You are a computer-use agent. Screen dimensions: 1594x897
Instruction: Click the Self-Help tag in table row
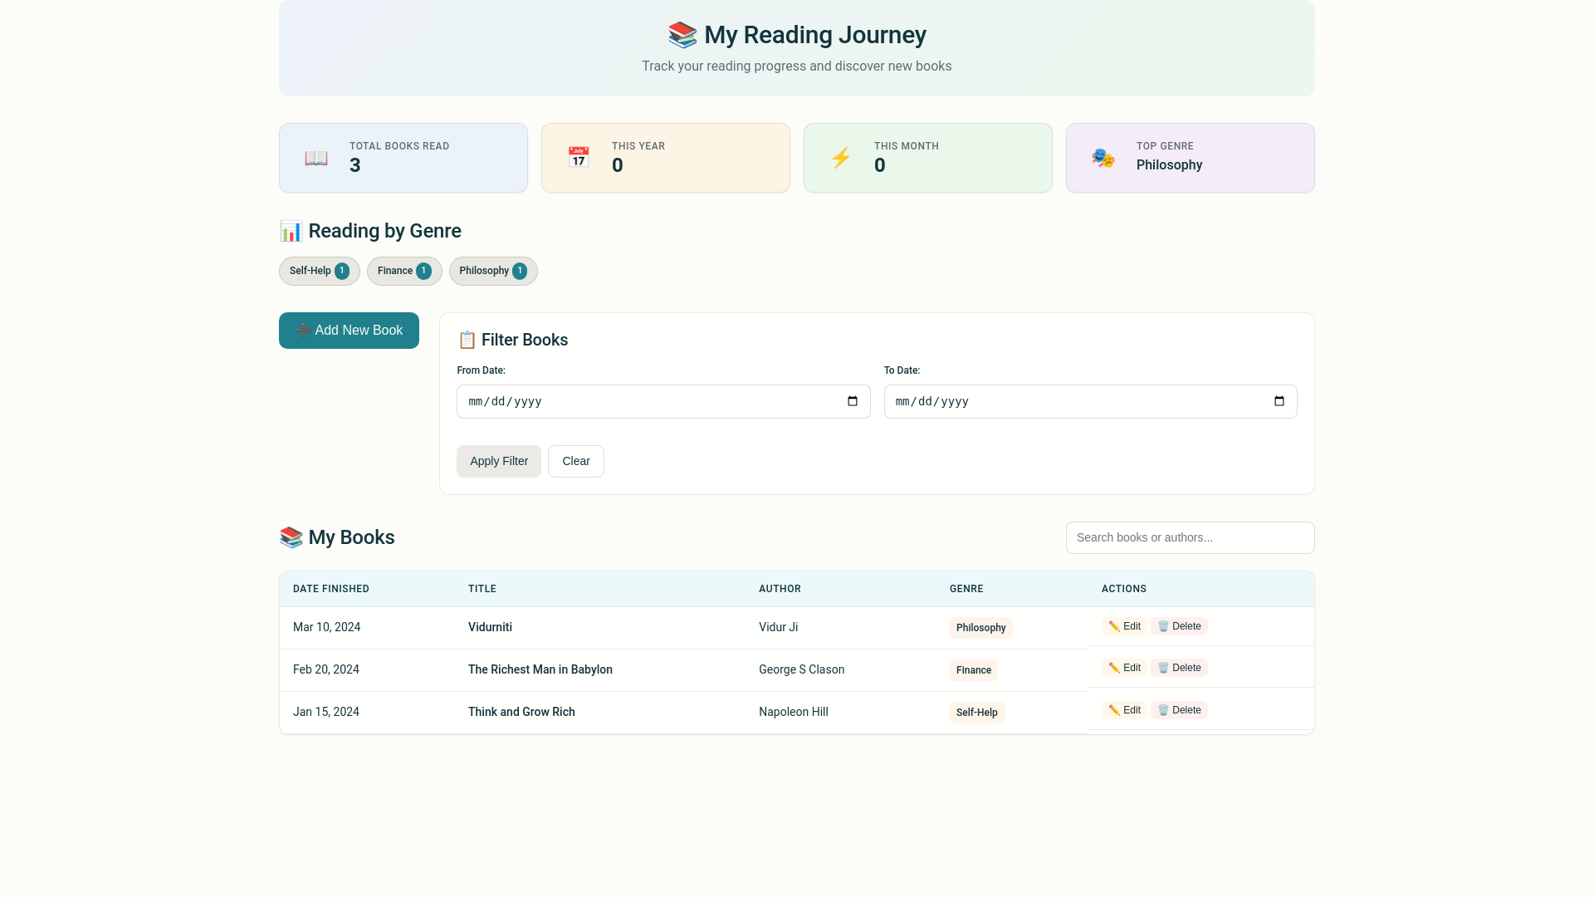977,713
